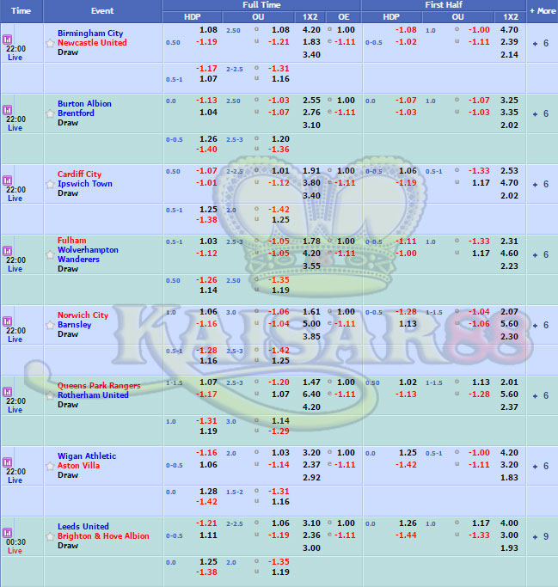Select Leeds United full time under odds -1.19
558x587 pixels.
tap(279, 535)
